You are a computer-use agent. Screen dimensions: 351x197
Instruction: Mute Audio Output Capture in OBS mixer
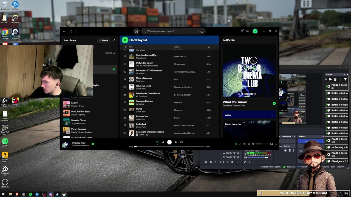click(x=245, y=157)
